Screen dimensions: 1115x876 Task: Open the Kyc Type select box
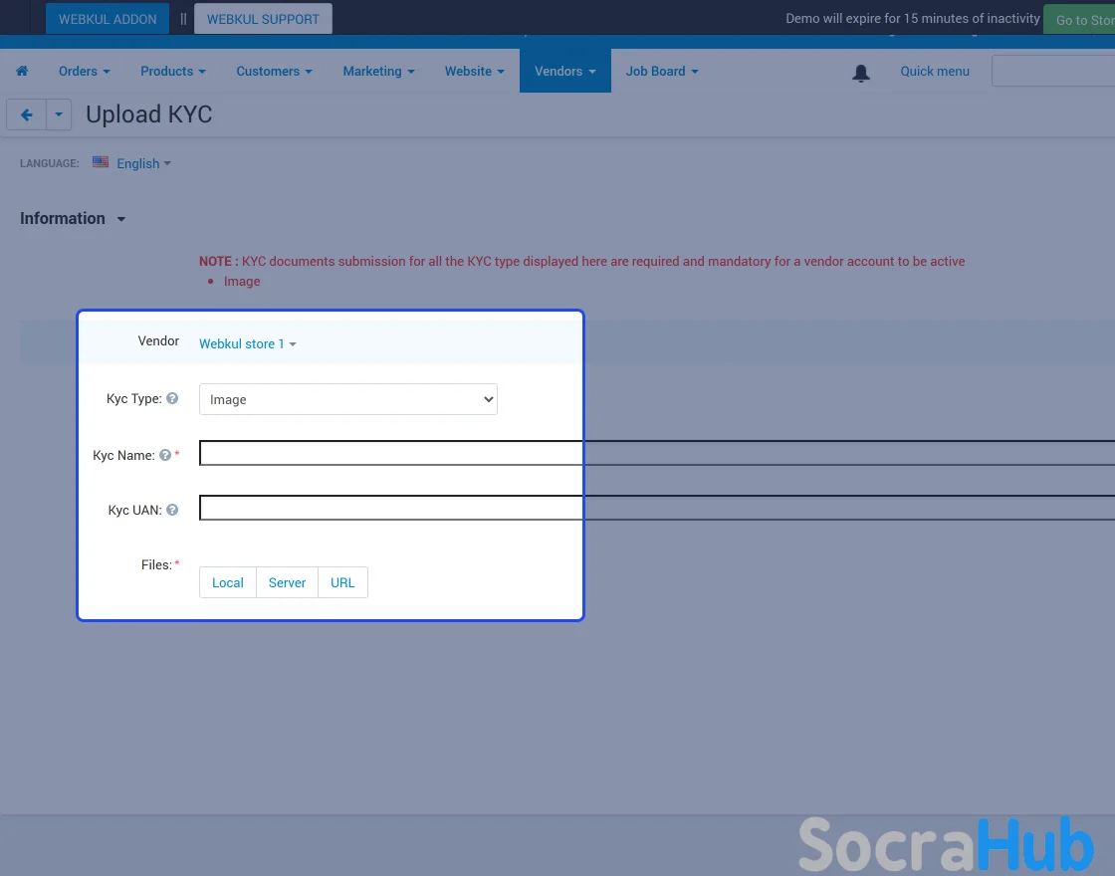(347, 399)
